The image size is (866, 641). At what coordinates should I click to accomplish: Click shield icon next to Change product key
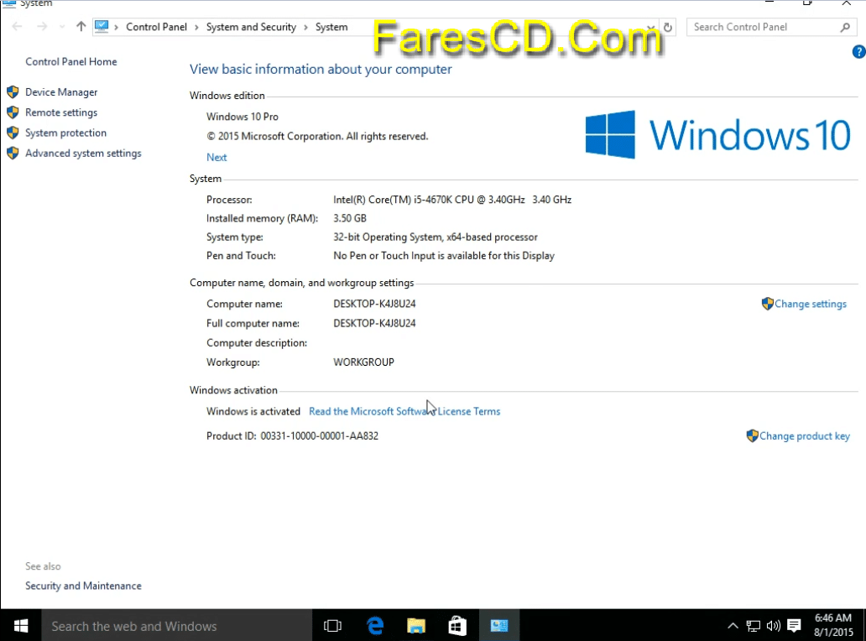pos(752,435)
